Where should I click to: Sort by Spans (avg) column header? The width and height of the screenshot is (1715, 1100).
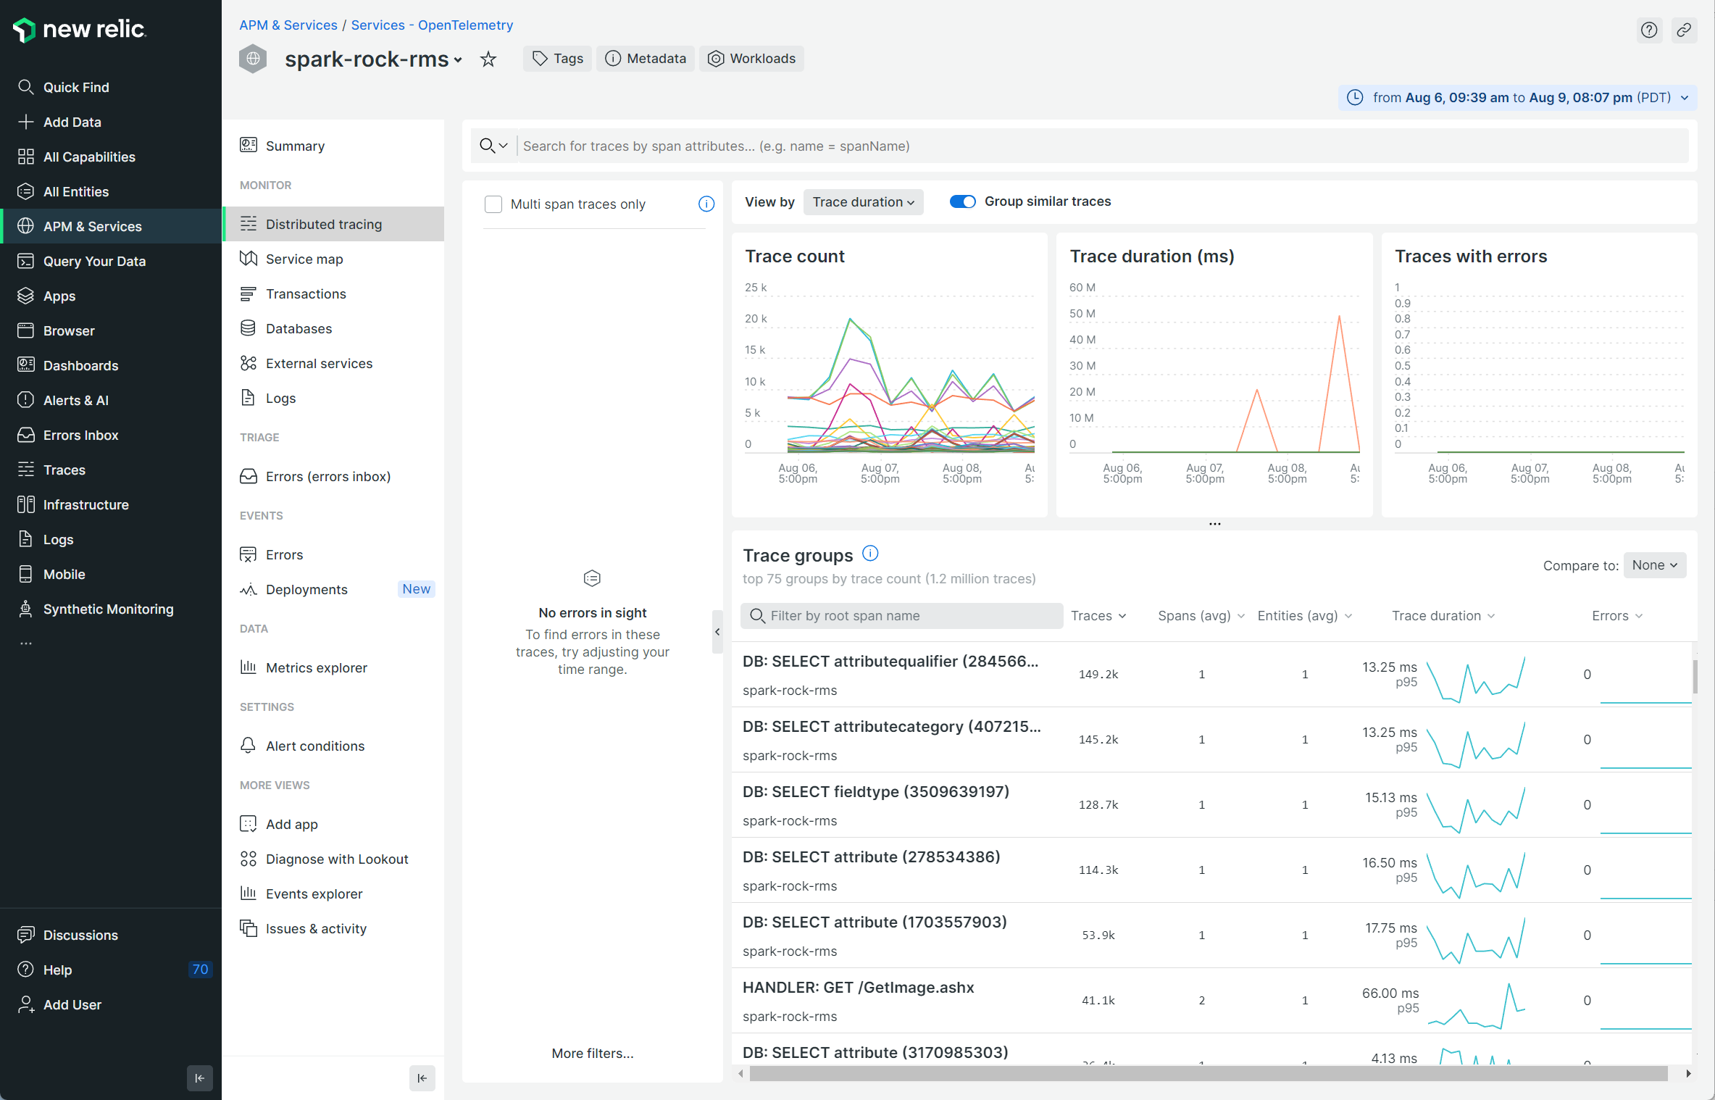click(1201, 616)
